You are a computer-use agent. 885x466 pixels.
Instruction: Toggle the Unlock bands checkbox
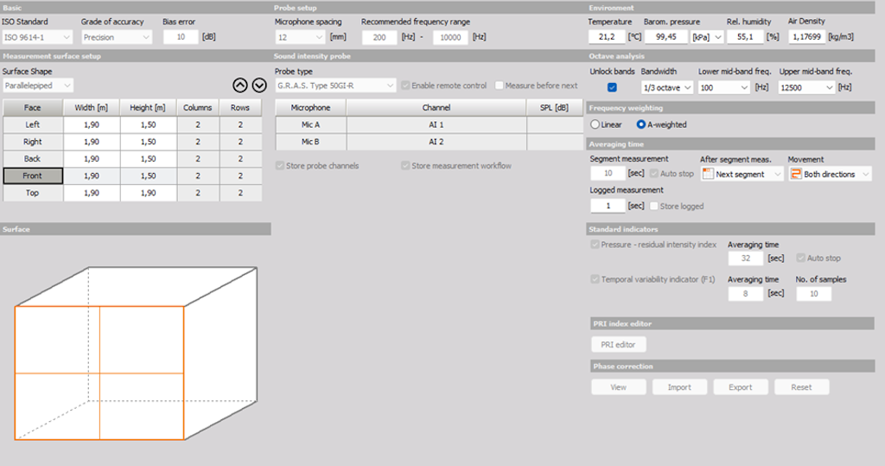coord(612,87)
